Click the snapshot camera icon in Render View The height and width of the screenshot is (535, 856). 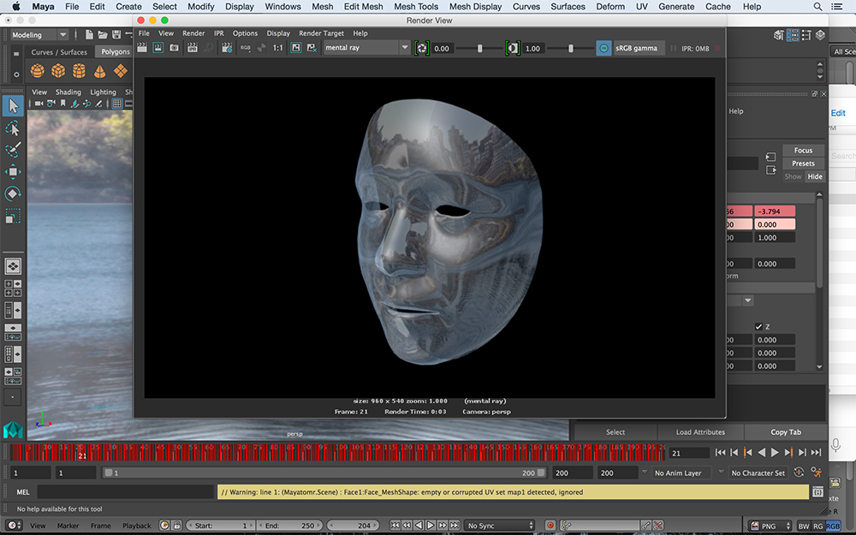[x=174, y=48]
